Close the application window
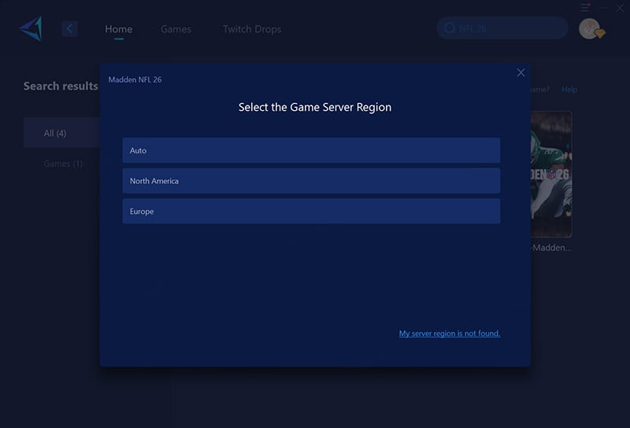 [620, 8]
